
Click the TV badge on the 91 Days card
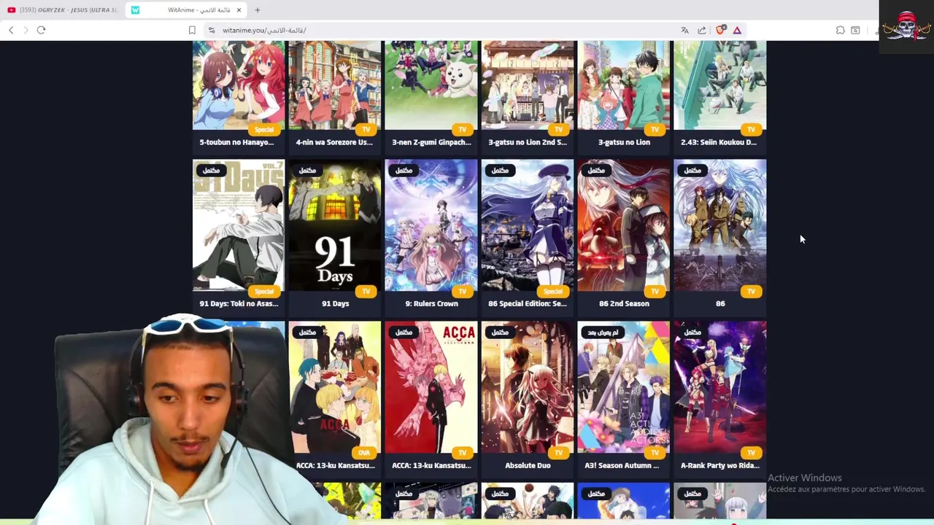(366, 292)
